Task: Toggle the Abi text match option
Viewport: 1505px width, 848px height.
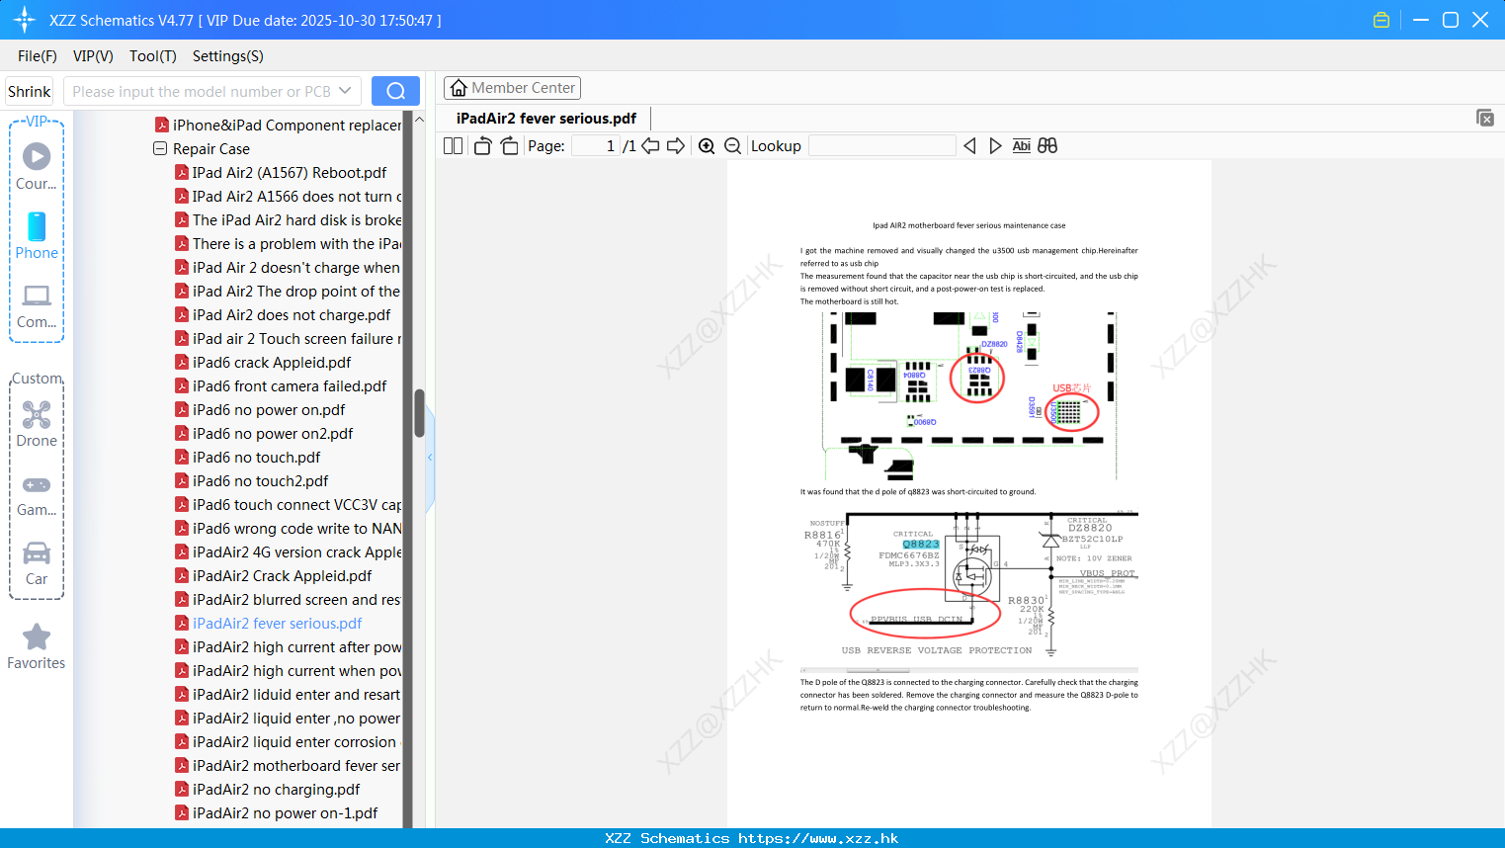Action: [1022, 145]
